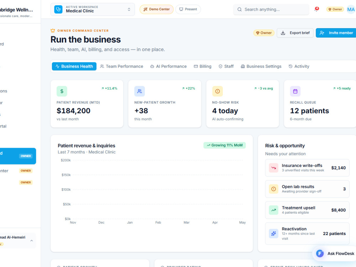Image resolution: width=356 pixels, height=267 pixels.
Task: Click the Owner badge beside Export brief
Action: click(x=264, y=33)
